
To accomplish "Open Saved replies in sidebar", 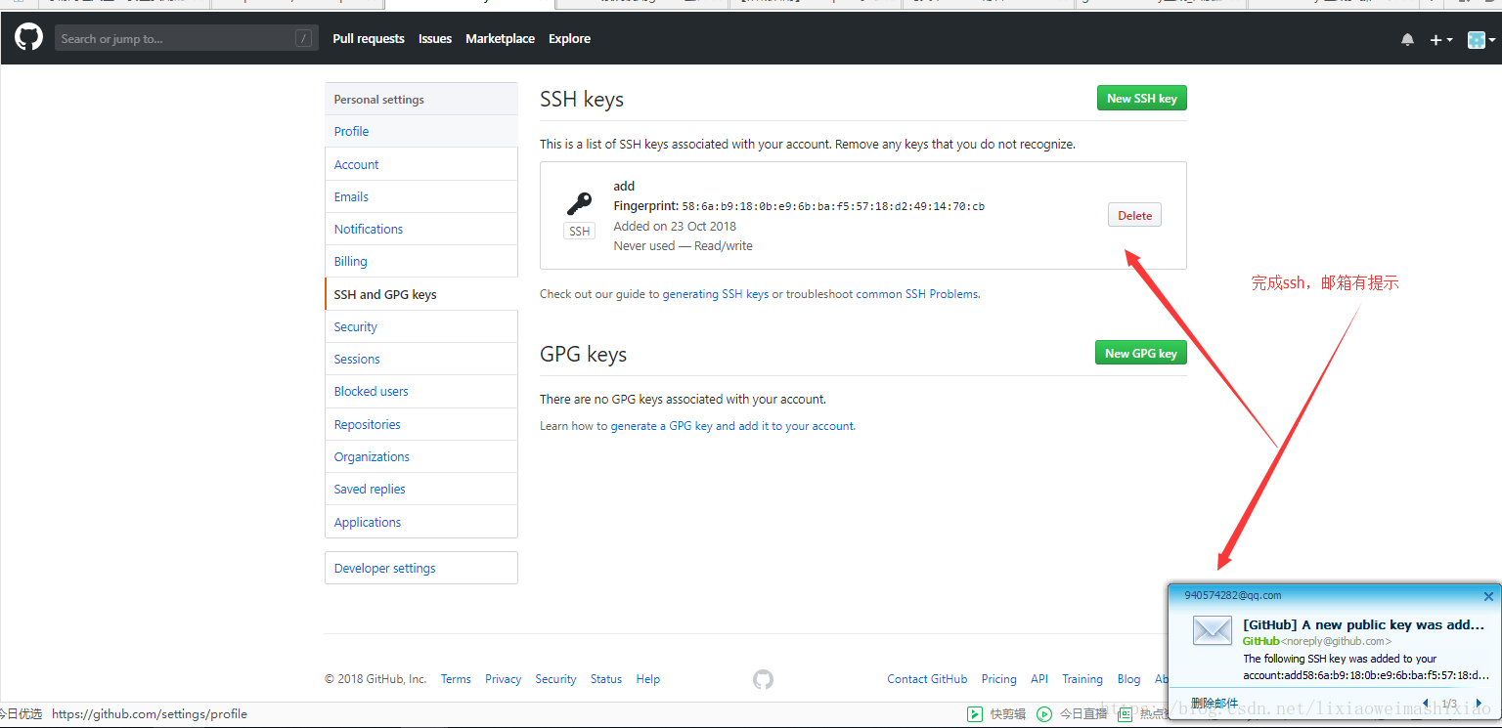I will [421, 489].
